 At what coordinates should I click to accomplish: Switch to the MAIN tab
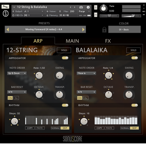click(72, 41)
